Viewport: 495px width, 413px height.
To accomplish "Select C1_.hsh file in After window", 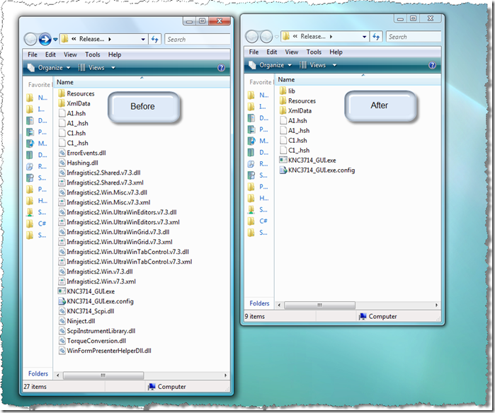I will 295,151.
